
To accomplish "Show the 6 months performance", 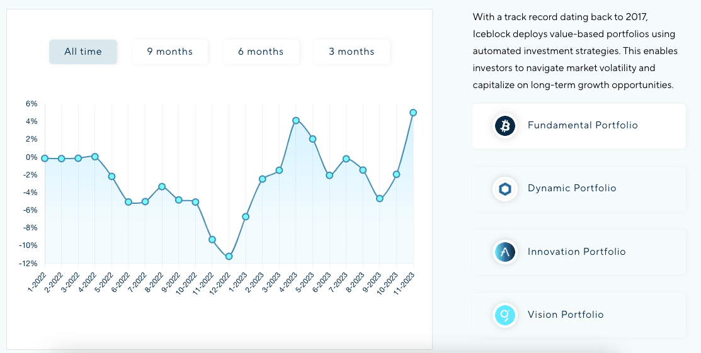I will point(261,52).
